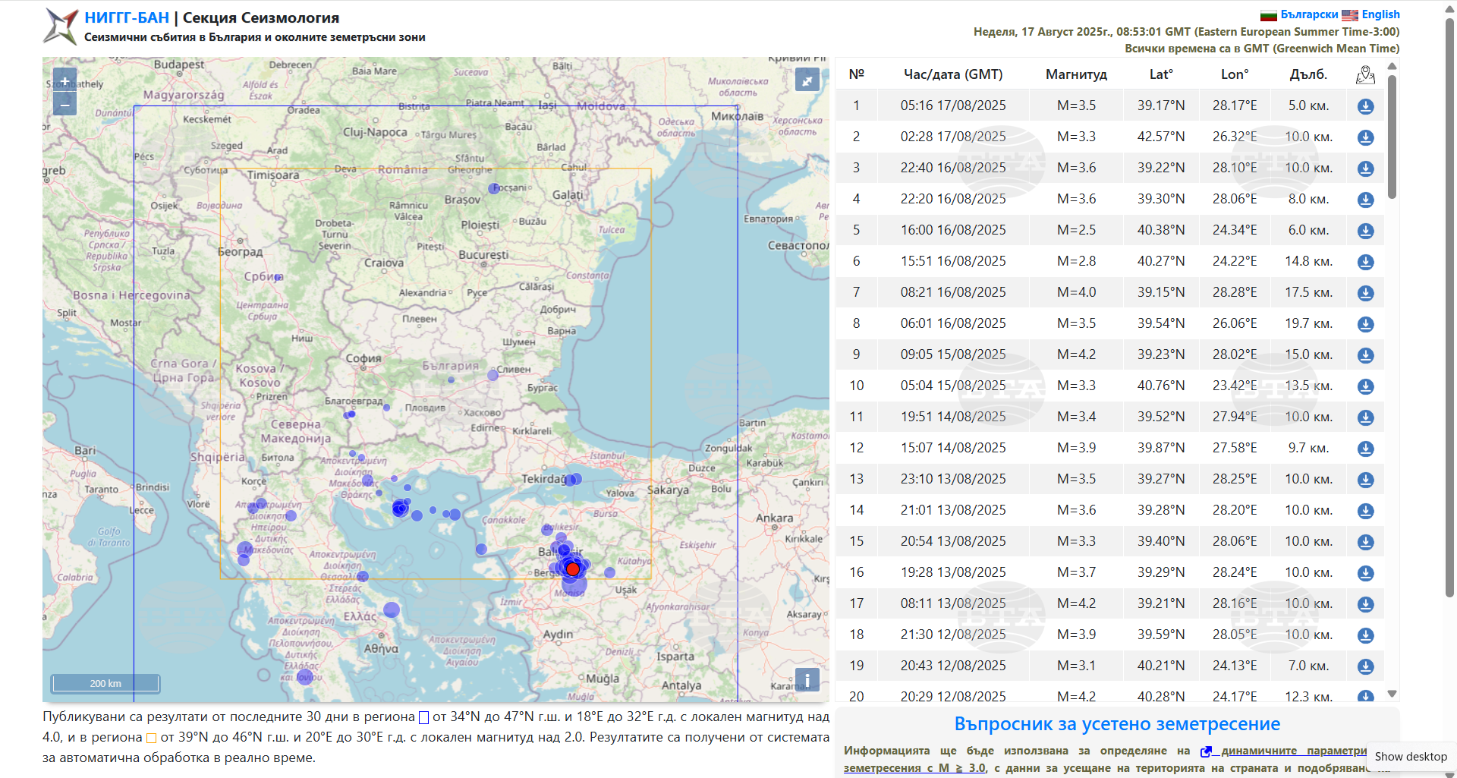
Task: Download data for earthquake row 17
Action: click(1365, 604)
